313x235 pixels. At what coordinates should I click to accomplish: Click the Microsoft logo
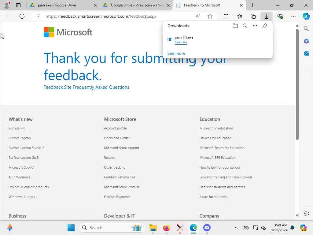(68, 32)
